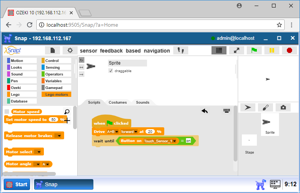Viewport: 300px width, 193px height.
Task: Open the Motor select palette block dropdown
Action: point(38,152)
